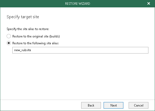Cancel the restore wizard
Image resolution: width=155 pixels, height=111 pixels.
pos(138,105)
